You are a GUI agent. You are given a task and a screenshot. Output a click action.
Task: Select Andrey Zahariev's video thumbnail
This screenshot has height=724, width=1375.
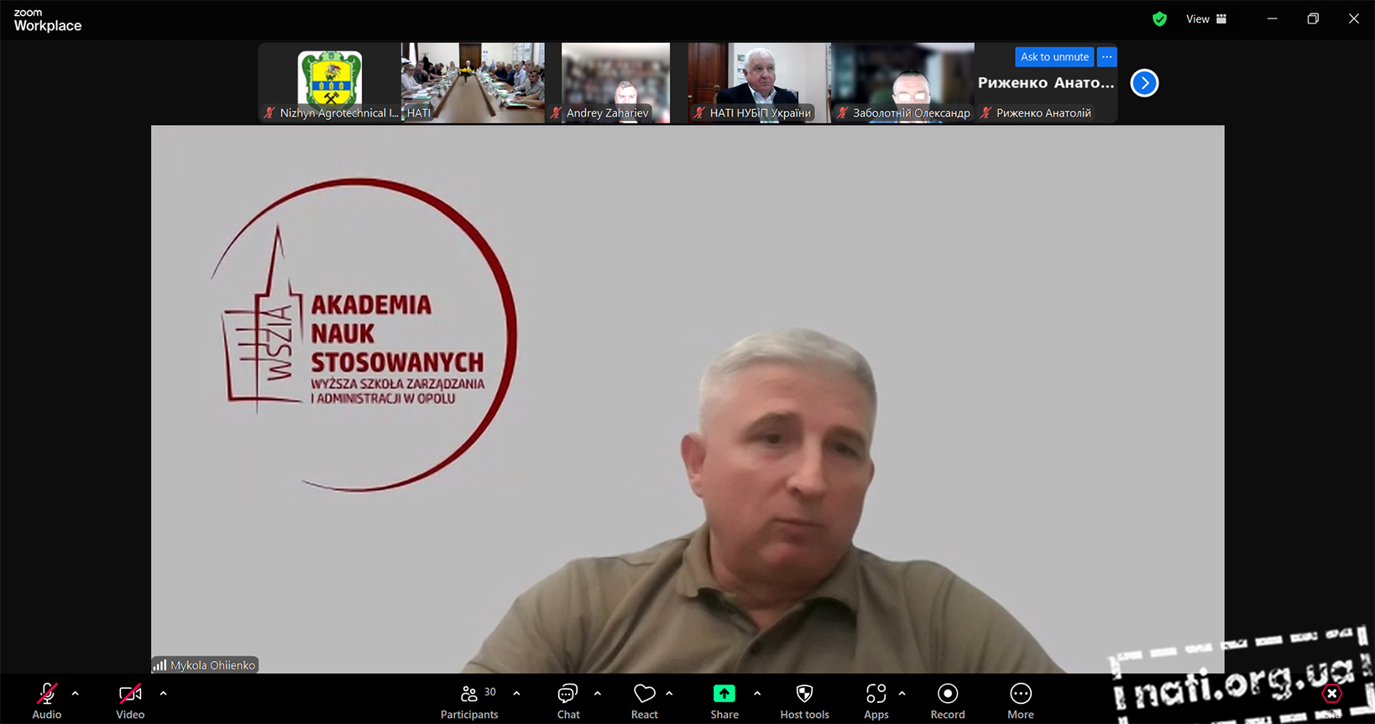616,83
